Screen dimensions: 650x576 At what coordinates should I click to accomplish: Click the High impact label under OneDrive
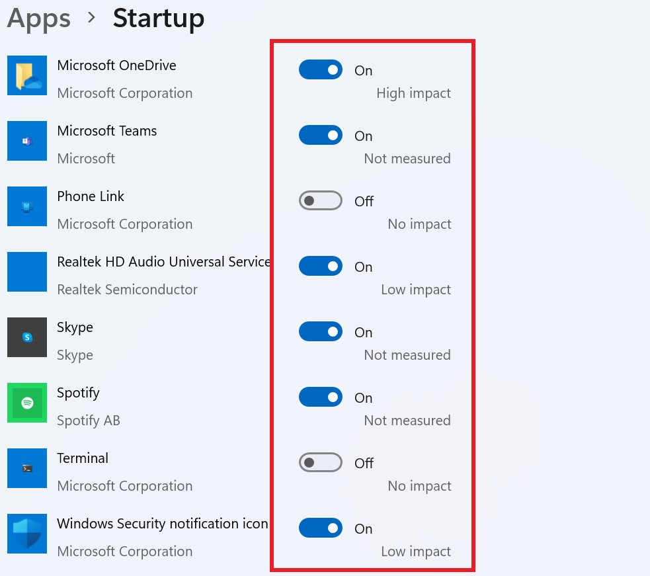pyautogui.click(x=413, y=93)
